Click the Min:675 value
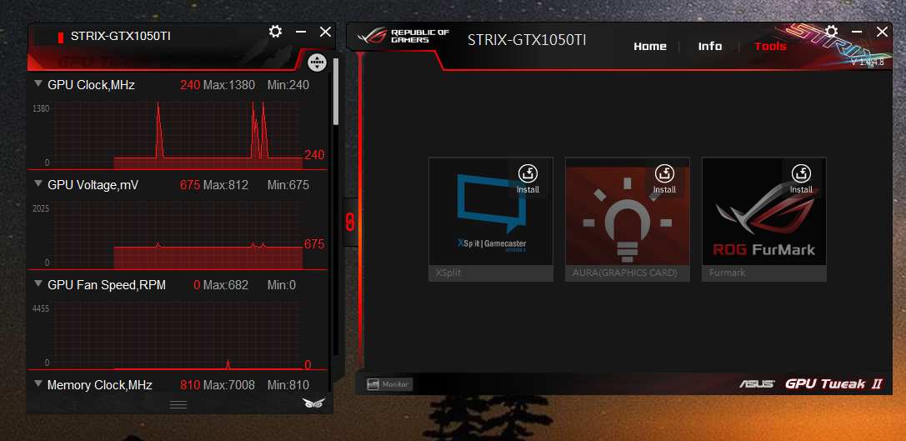906x441 pixels. [x=288, y=185]
